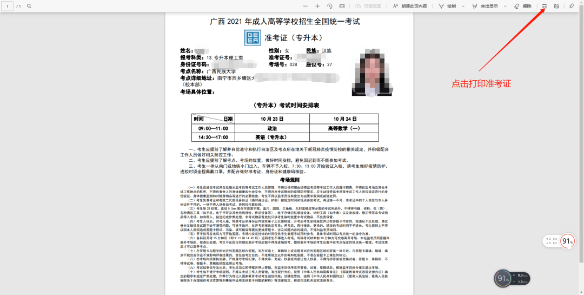This screenshot has width=584, height=295.
Task: Click the 高等数学（一） subject cell
Action: [x=344, y=128]
